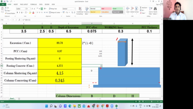The height and width of the screenshot is (109, 193).
Task: Switch to the FORMULAS tab
Action: click(x=33, y=5)
